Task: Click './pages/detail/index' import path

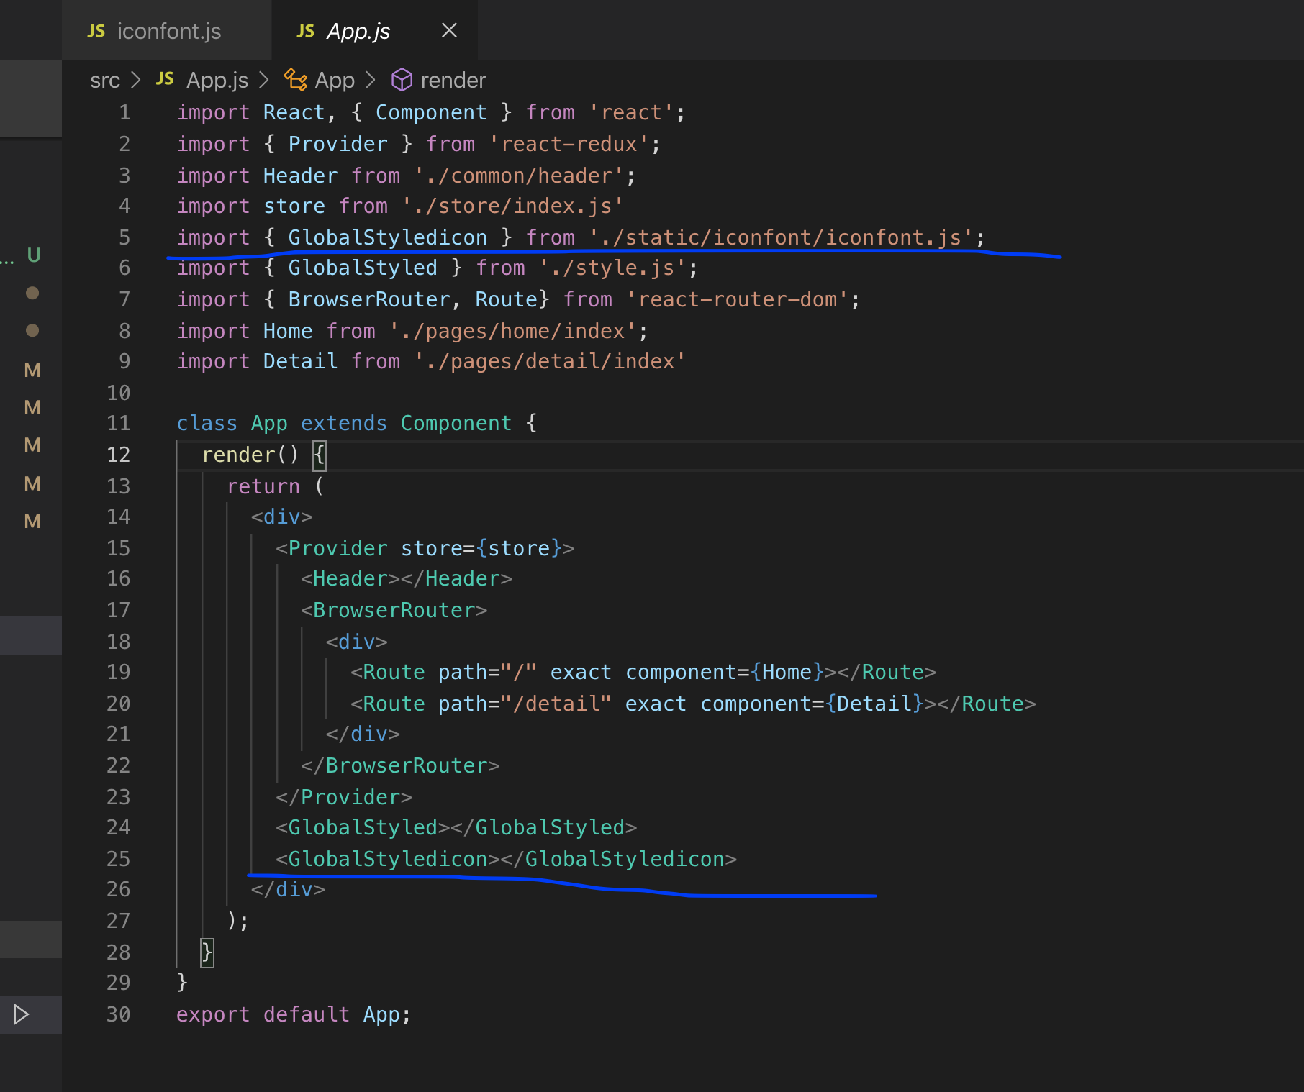Action: tap(551, 361)
